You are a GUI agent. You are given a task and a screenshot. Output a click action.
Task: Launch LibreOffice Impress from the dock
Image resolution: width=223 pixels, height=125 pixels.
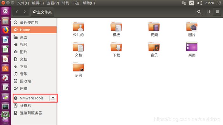[x=5, y=59]
